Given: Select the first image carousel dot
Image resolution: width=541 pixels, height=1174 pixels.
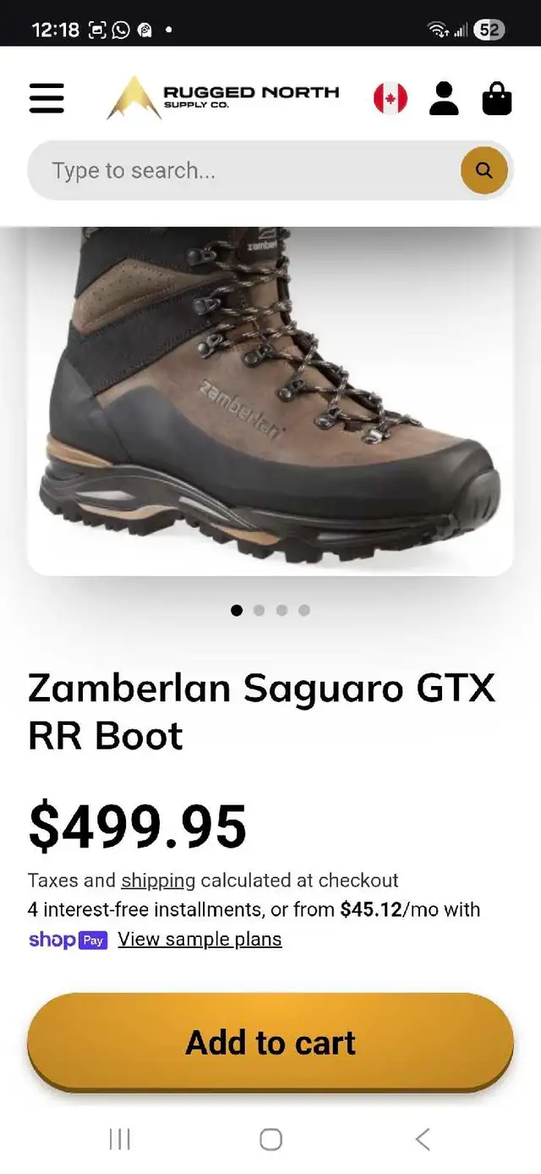Looking at the screenshot, I should pos(237,610).
